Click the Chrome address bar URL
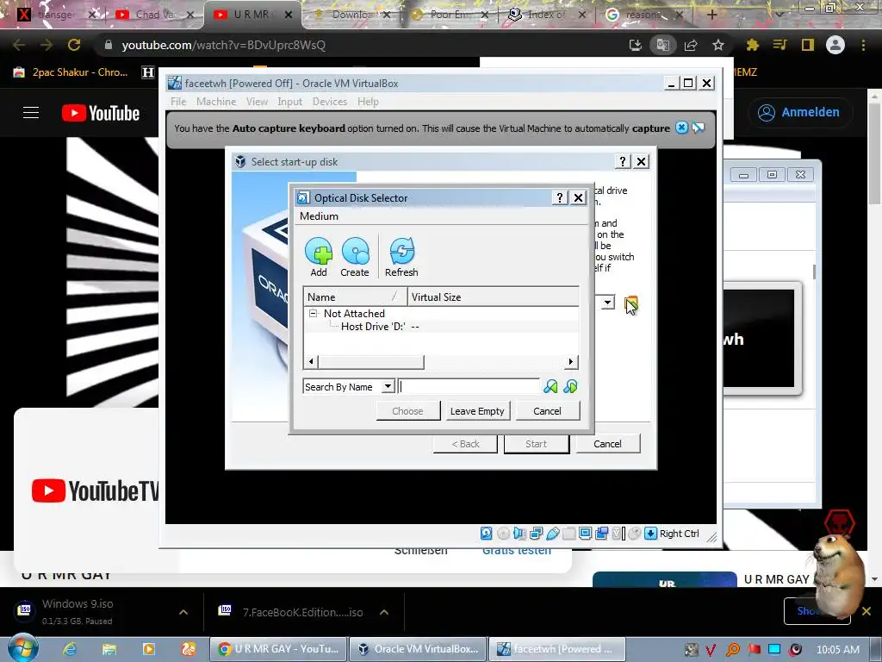Image resolution: width=882 pixels, height=662 pixels. (x=224, y=45)
